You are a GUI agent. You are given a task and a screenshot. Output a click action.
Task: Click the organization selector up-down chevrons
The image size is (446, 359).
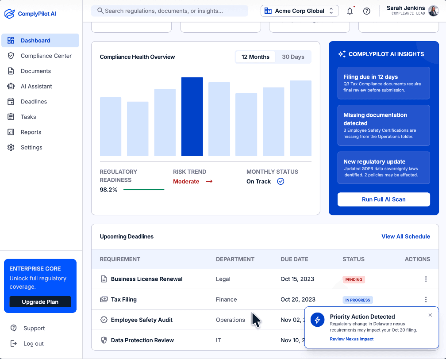coord(331,11)
